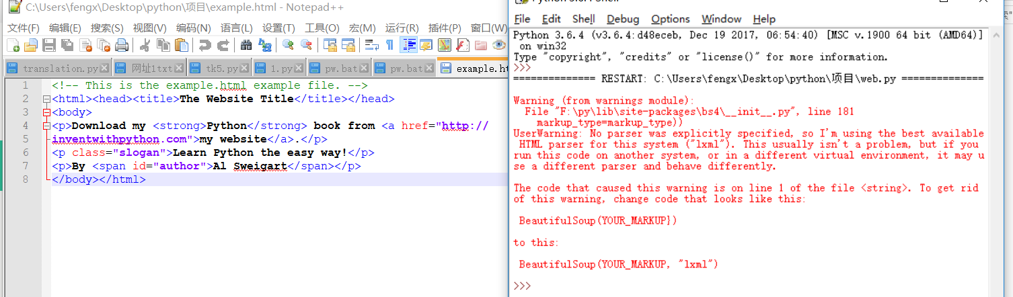
Task: Collapse the html tag fold on line 2
Action: (46, 99)
